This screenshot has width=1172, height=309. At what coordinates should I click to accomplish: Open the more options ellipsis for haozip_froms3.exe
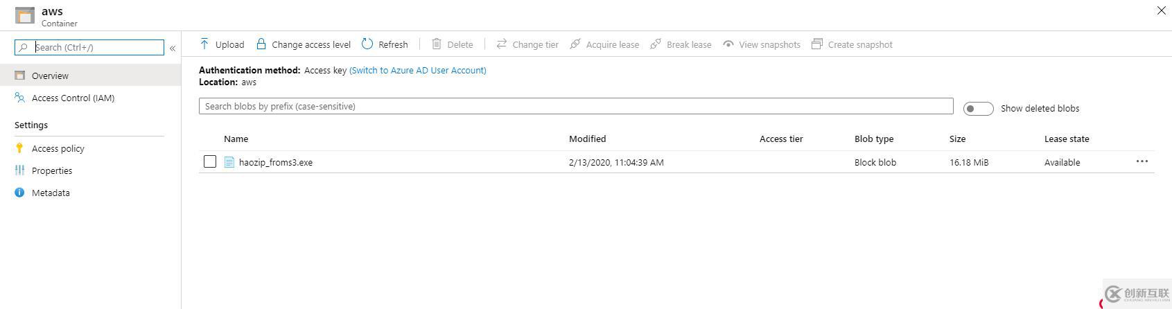pyautogui.click(x=1142, y=161)
